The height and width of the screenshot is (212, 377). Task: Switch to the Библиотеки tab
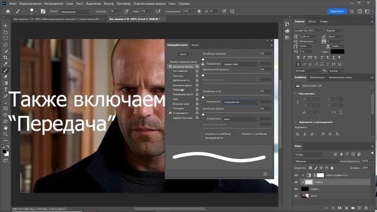(317, 77)
